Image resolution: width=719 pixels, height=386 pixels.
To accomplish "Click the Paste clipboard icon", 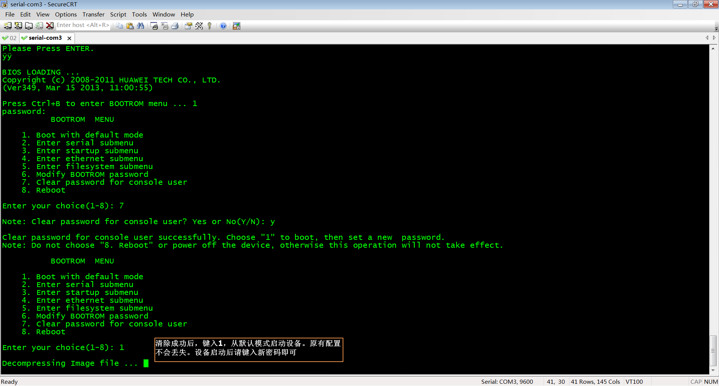I will pos(130,25).
